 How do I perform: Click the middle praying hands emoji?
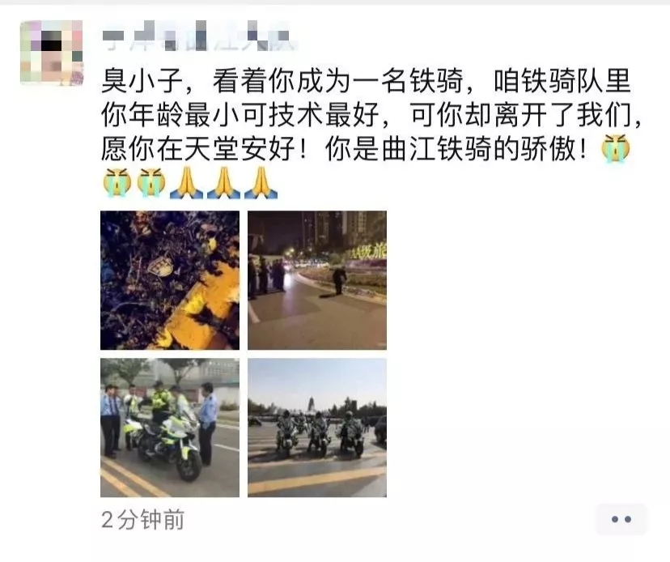[224, 183]
